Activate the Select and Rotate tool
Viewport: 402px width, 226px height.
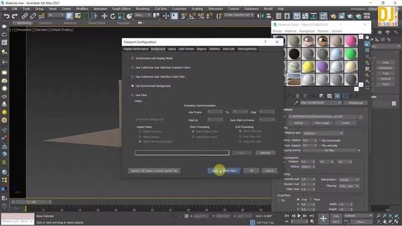[x=112, y=16]
